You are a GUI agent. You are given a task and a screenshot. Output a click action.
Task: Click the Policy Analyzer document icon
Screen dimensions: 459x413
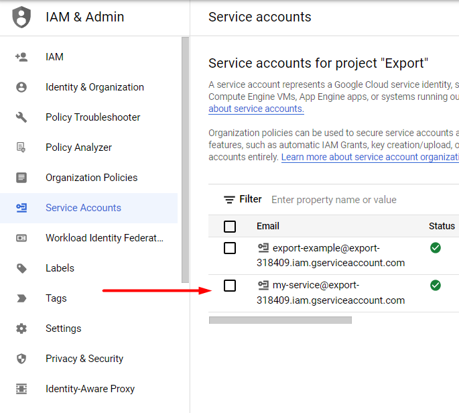pyautogui.click(x=21, y=147)
